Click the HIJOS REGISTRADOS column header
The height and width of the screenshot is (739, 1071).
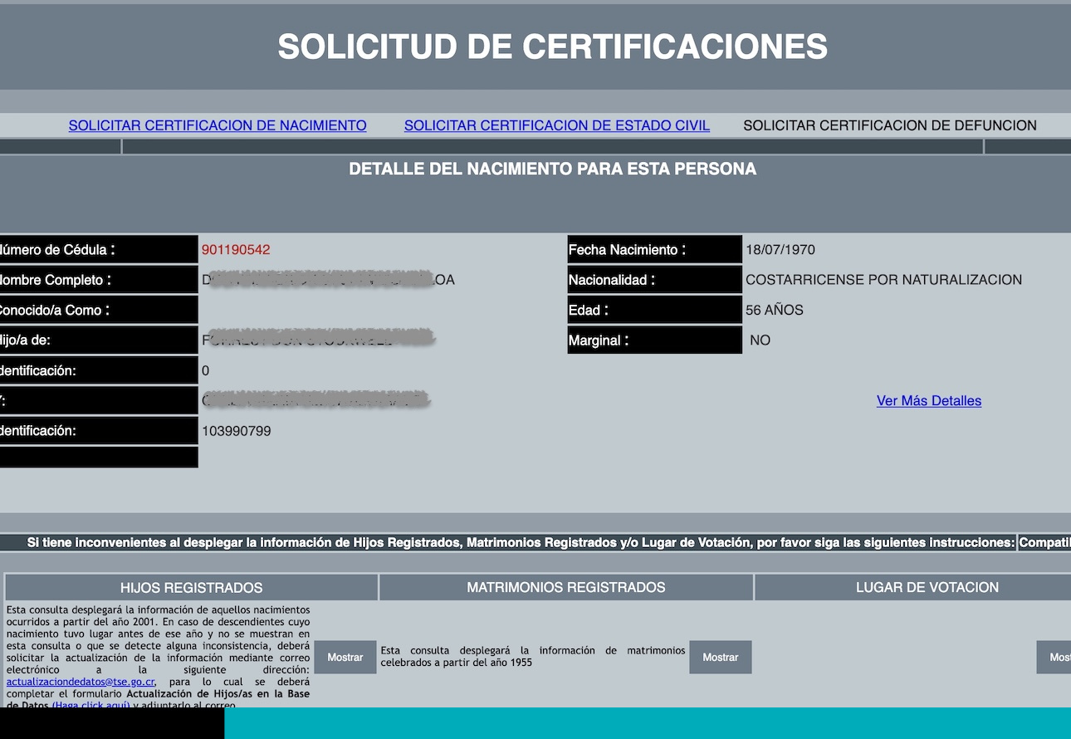tap(192, 587)
